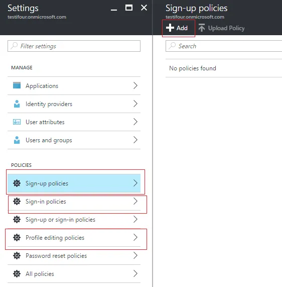The image size is (282, 287).
Task: Expand Profile editing policies chevron
Action: point(135,237)
